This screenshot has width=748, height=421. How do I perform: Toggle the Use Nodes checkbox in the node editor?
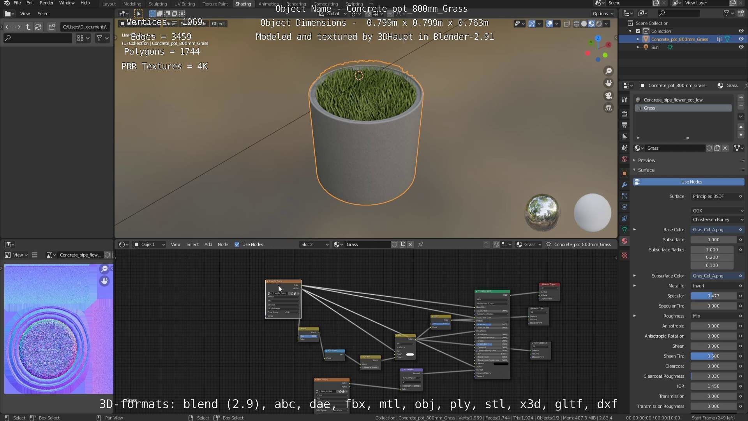click(x=237, y=244)
